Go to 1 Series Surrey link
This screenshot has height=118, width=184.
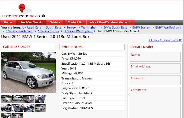[x=48, y=31]
